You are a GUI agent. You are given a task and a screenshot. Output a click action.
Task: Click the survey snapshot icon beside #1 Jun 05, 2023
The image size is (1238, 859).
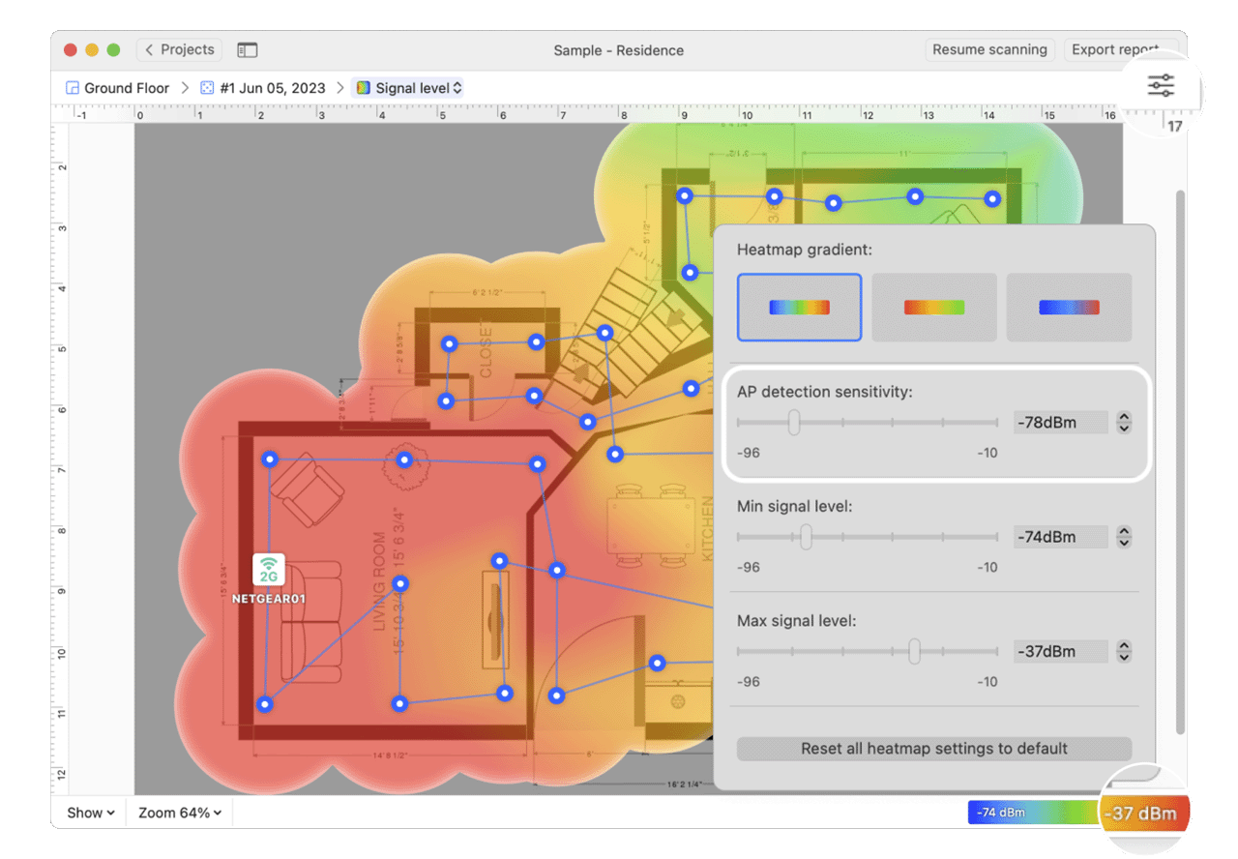click(208, 88)
